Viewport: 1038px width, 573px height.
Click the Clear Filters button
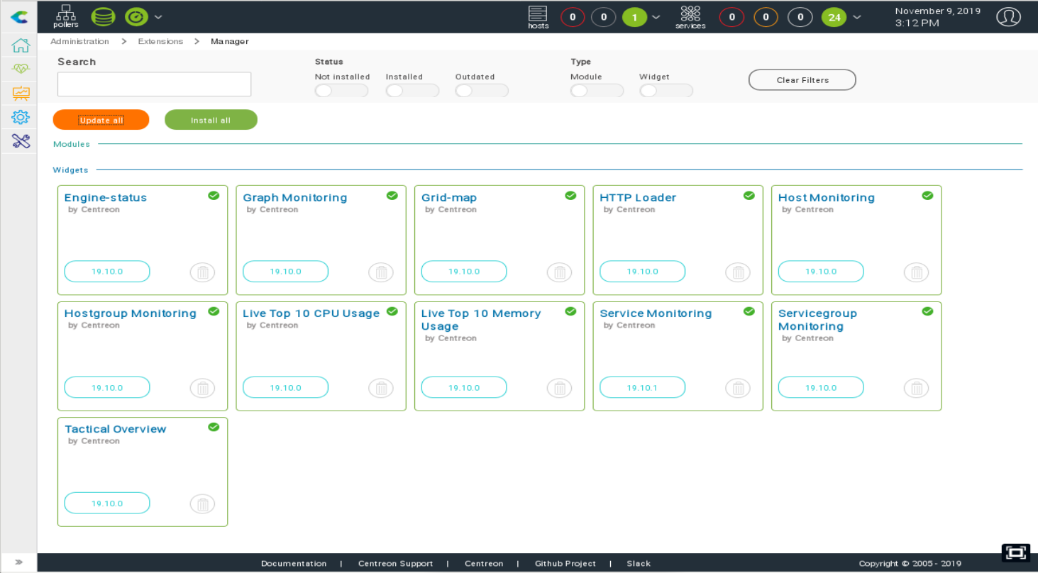coord(802,80)
